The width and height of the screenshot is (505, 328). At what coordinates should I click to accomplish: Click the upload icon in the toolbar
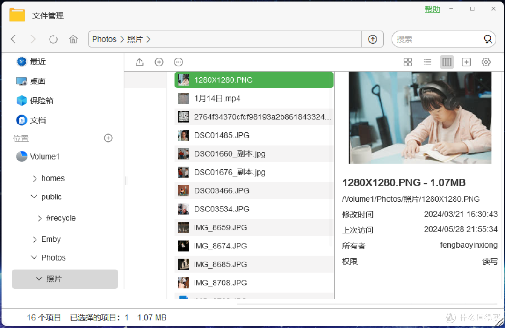[x=139, y=62]
